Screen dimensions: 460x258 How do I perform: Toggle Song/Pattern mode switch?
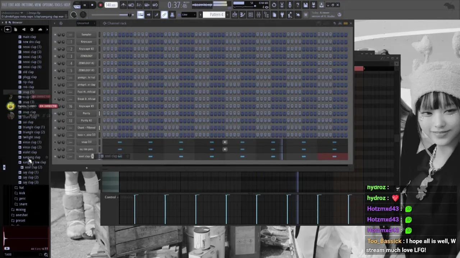77,5
